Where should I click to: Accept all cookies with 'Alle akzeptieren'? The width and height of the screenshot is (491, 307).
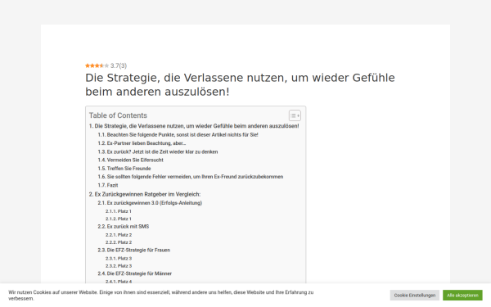[x=462, y=295]
